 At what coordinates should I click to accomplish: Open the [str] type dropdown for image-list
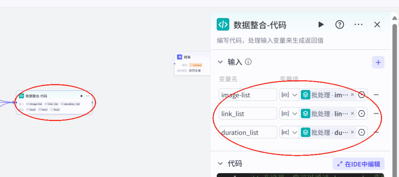click(x=288, y=95)
